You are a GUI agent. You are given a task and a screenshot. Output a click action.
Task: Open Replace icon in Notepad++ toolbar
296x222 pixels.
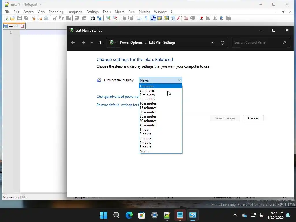click(99, 18)
